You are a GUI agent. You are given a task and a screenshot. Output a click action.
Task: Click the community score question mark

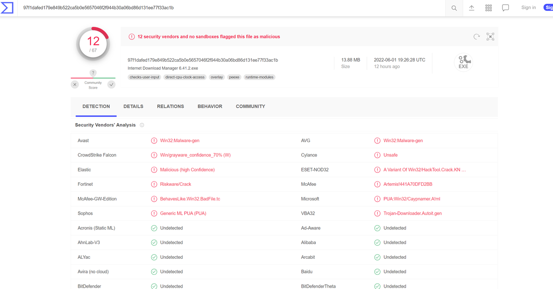click(x=93, y=73)
